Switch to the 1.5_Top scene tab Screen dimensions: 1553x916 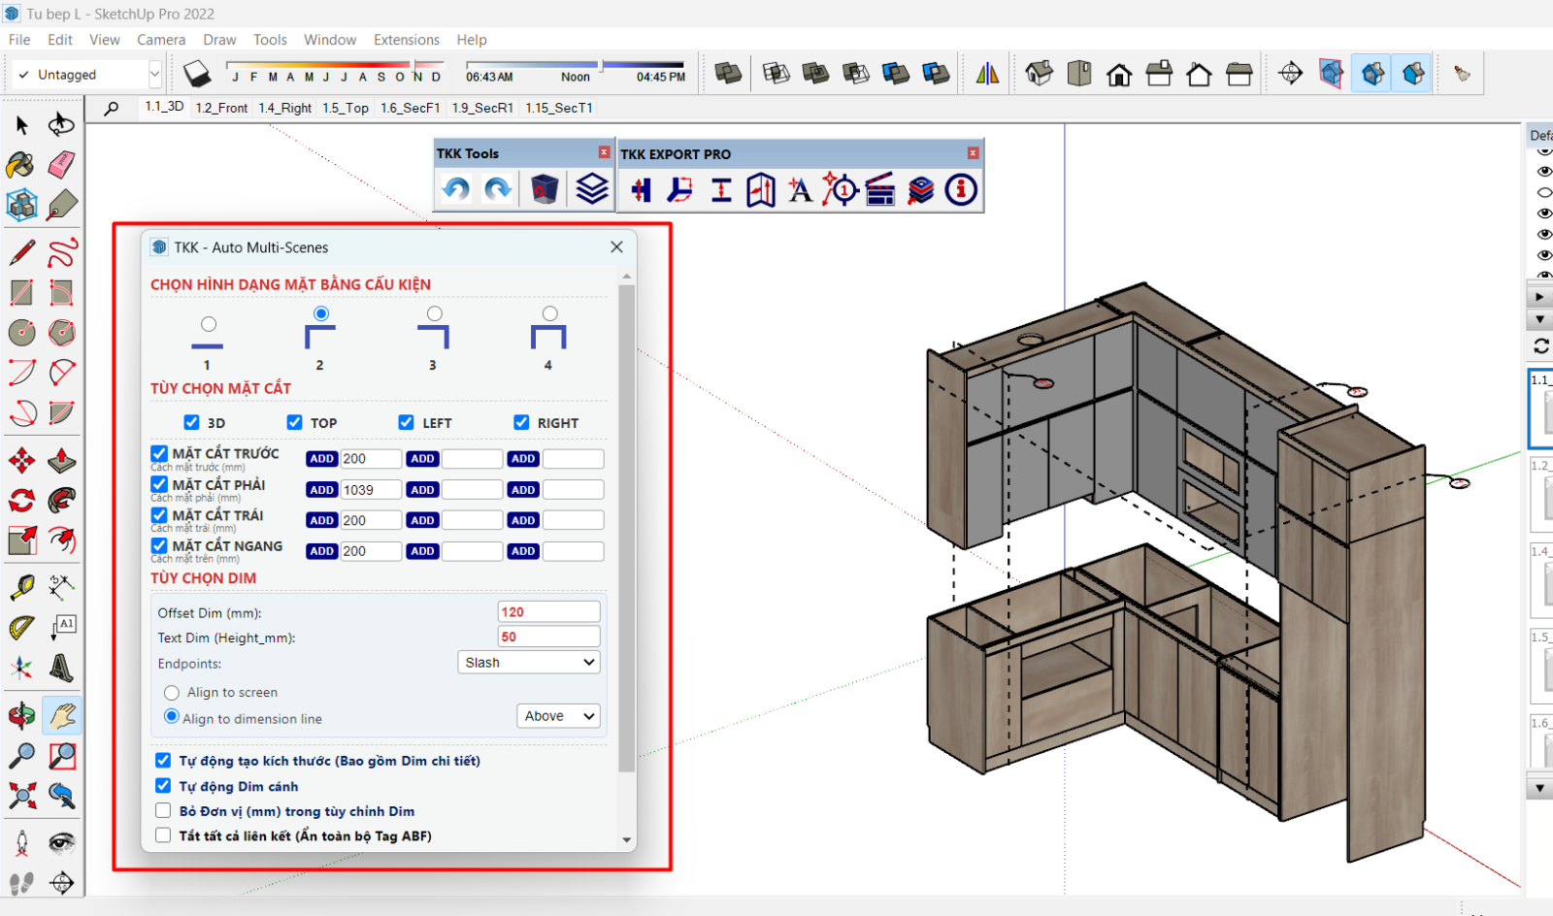346,108
